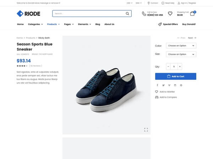Open fullscreen image view icon
This screenshot has width=213, height=159.
point(146,130)
